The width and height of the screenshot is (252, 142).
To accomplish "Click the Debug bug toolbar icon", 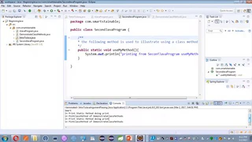I will point(44,11).
